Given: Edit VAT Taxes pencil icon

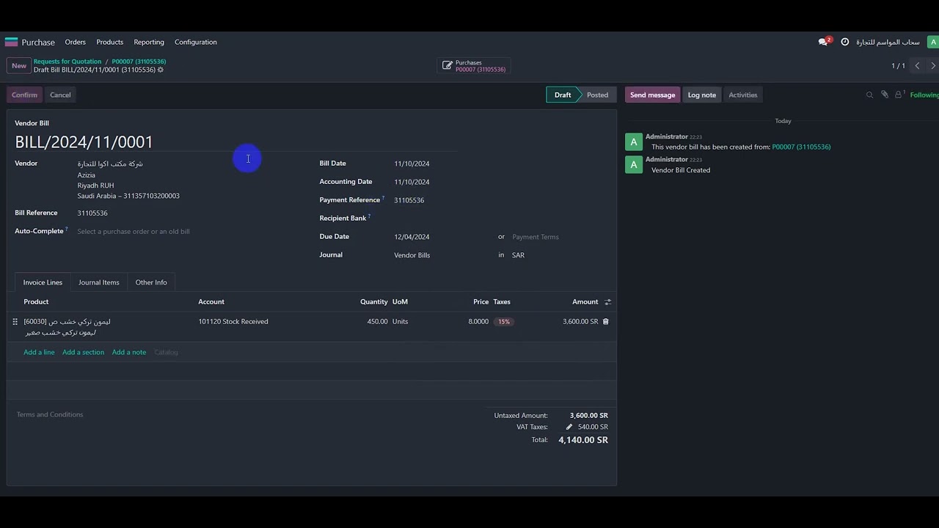Looking at the screenshot, I should (x=569, y=427).
